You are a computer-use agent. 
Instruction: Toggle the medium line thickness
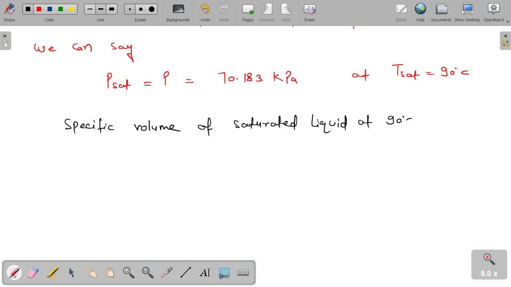click(100, 8)
